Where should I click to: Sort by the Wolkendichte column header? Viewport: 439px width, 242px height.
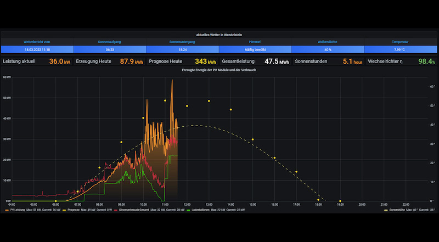(x=328, y=41)
